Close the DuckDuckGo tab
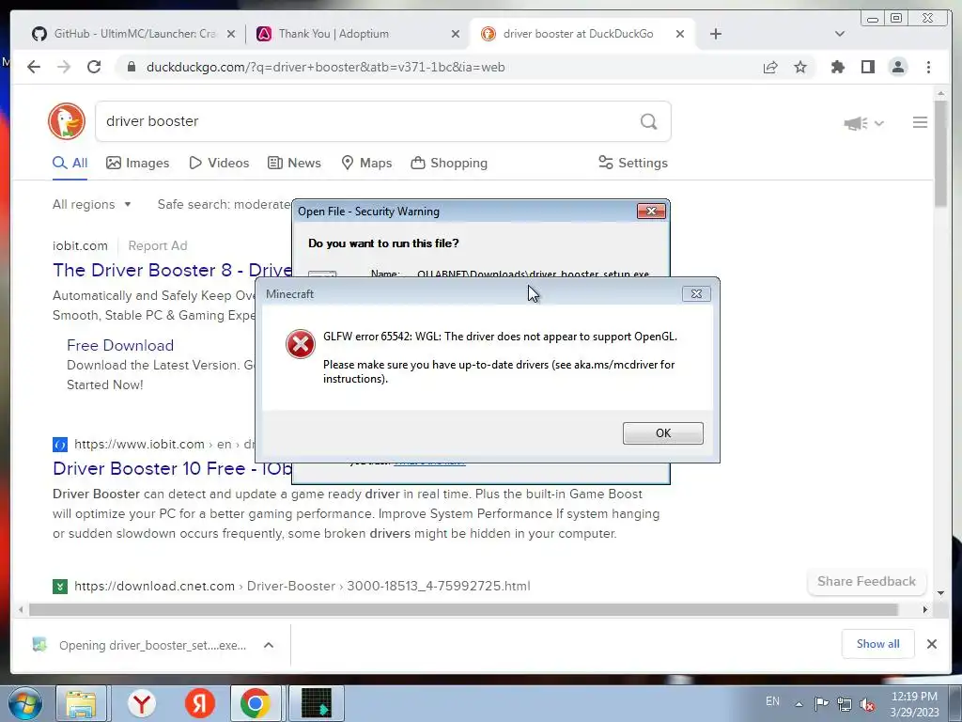The height and width of the screenshot is (722, 962). click(x=680, y=34)
